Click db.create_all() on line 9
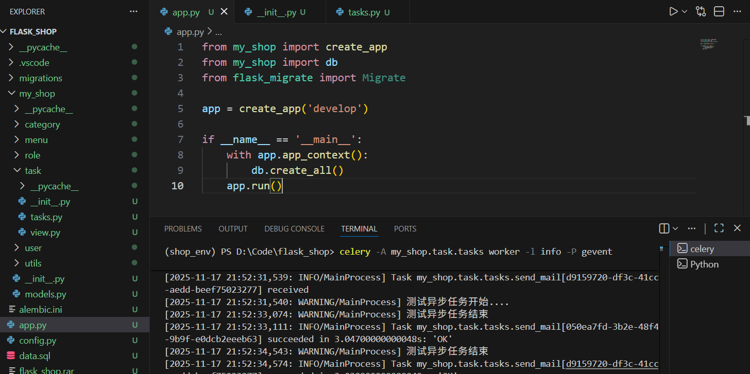 [x=297, y=170]
